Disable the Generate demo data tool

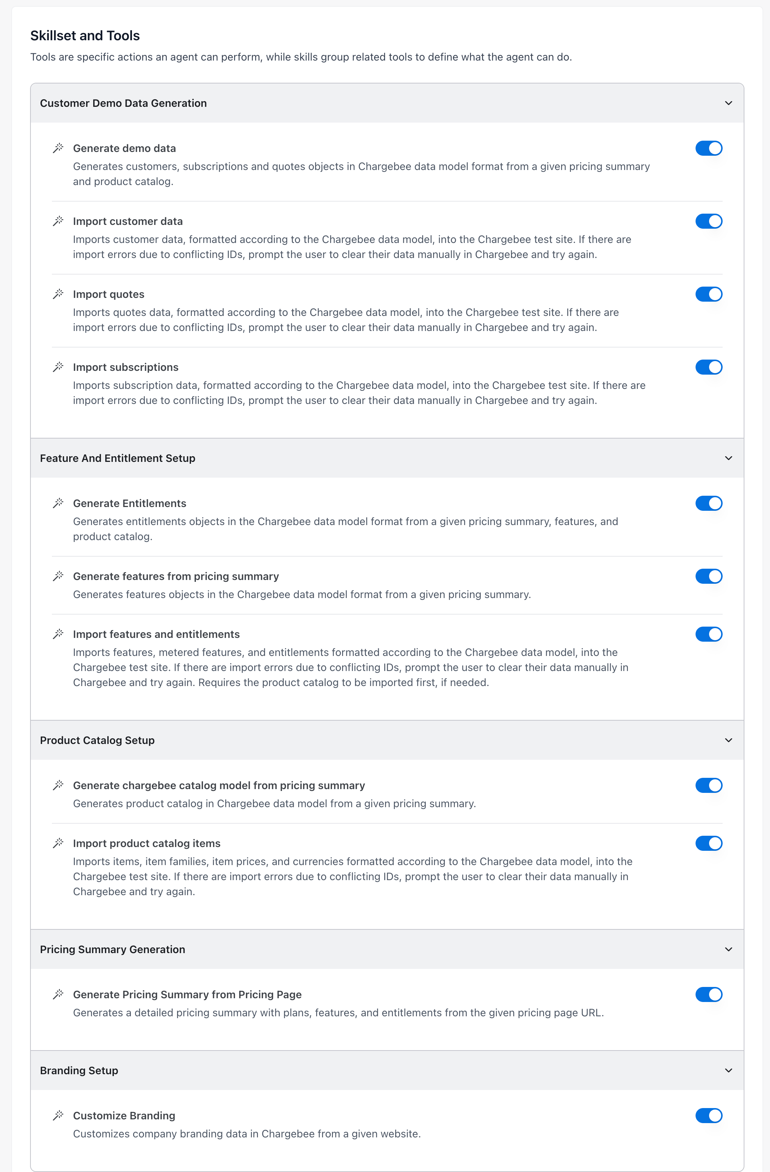708,148
